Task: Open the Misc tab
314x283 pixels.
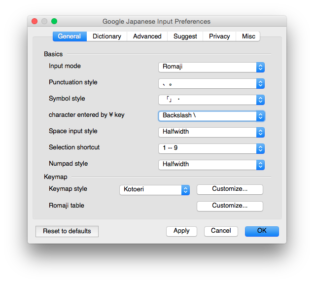Action: coord(248,36)
